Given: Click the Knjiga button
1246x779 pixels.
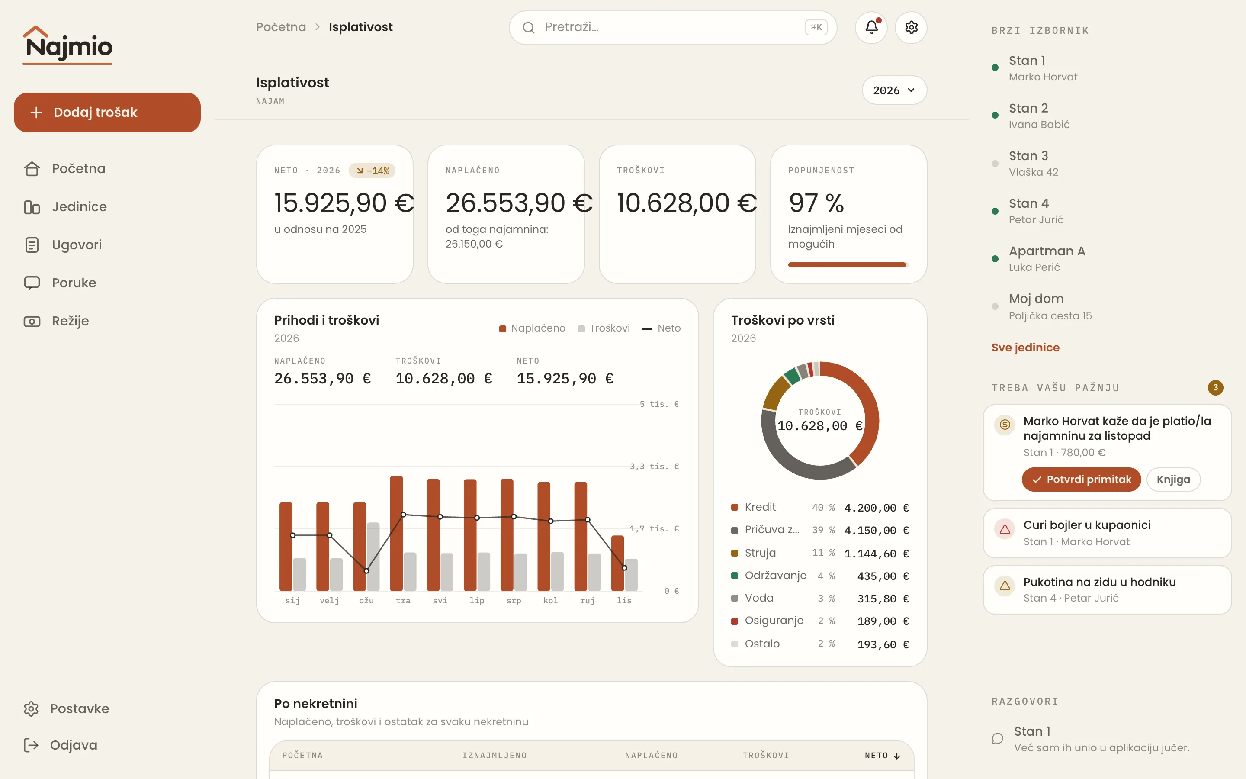Looking at the screenshot, I should click(1173, 479).
